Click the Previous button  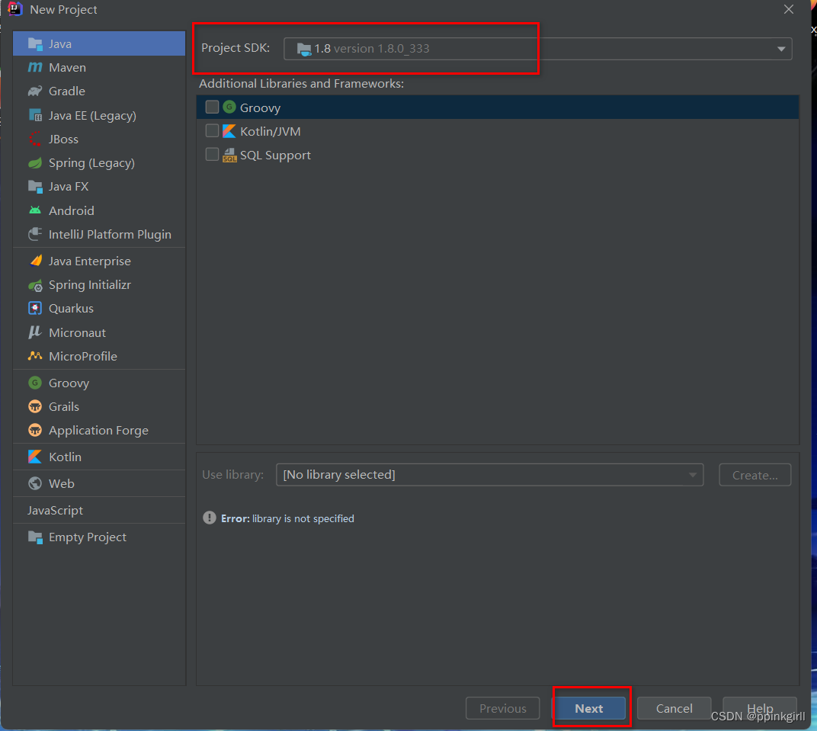[x=503, y=709]
